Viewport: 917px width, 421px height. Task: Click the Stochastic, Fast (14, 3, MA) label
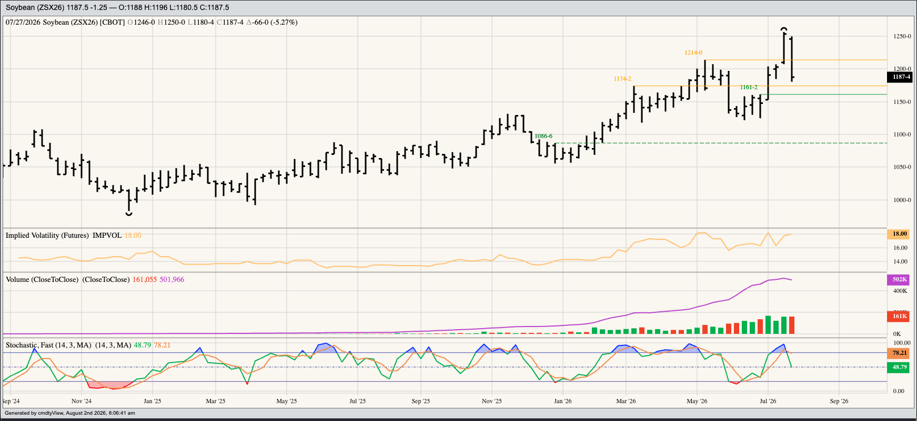[x=49, y=345]
